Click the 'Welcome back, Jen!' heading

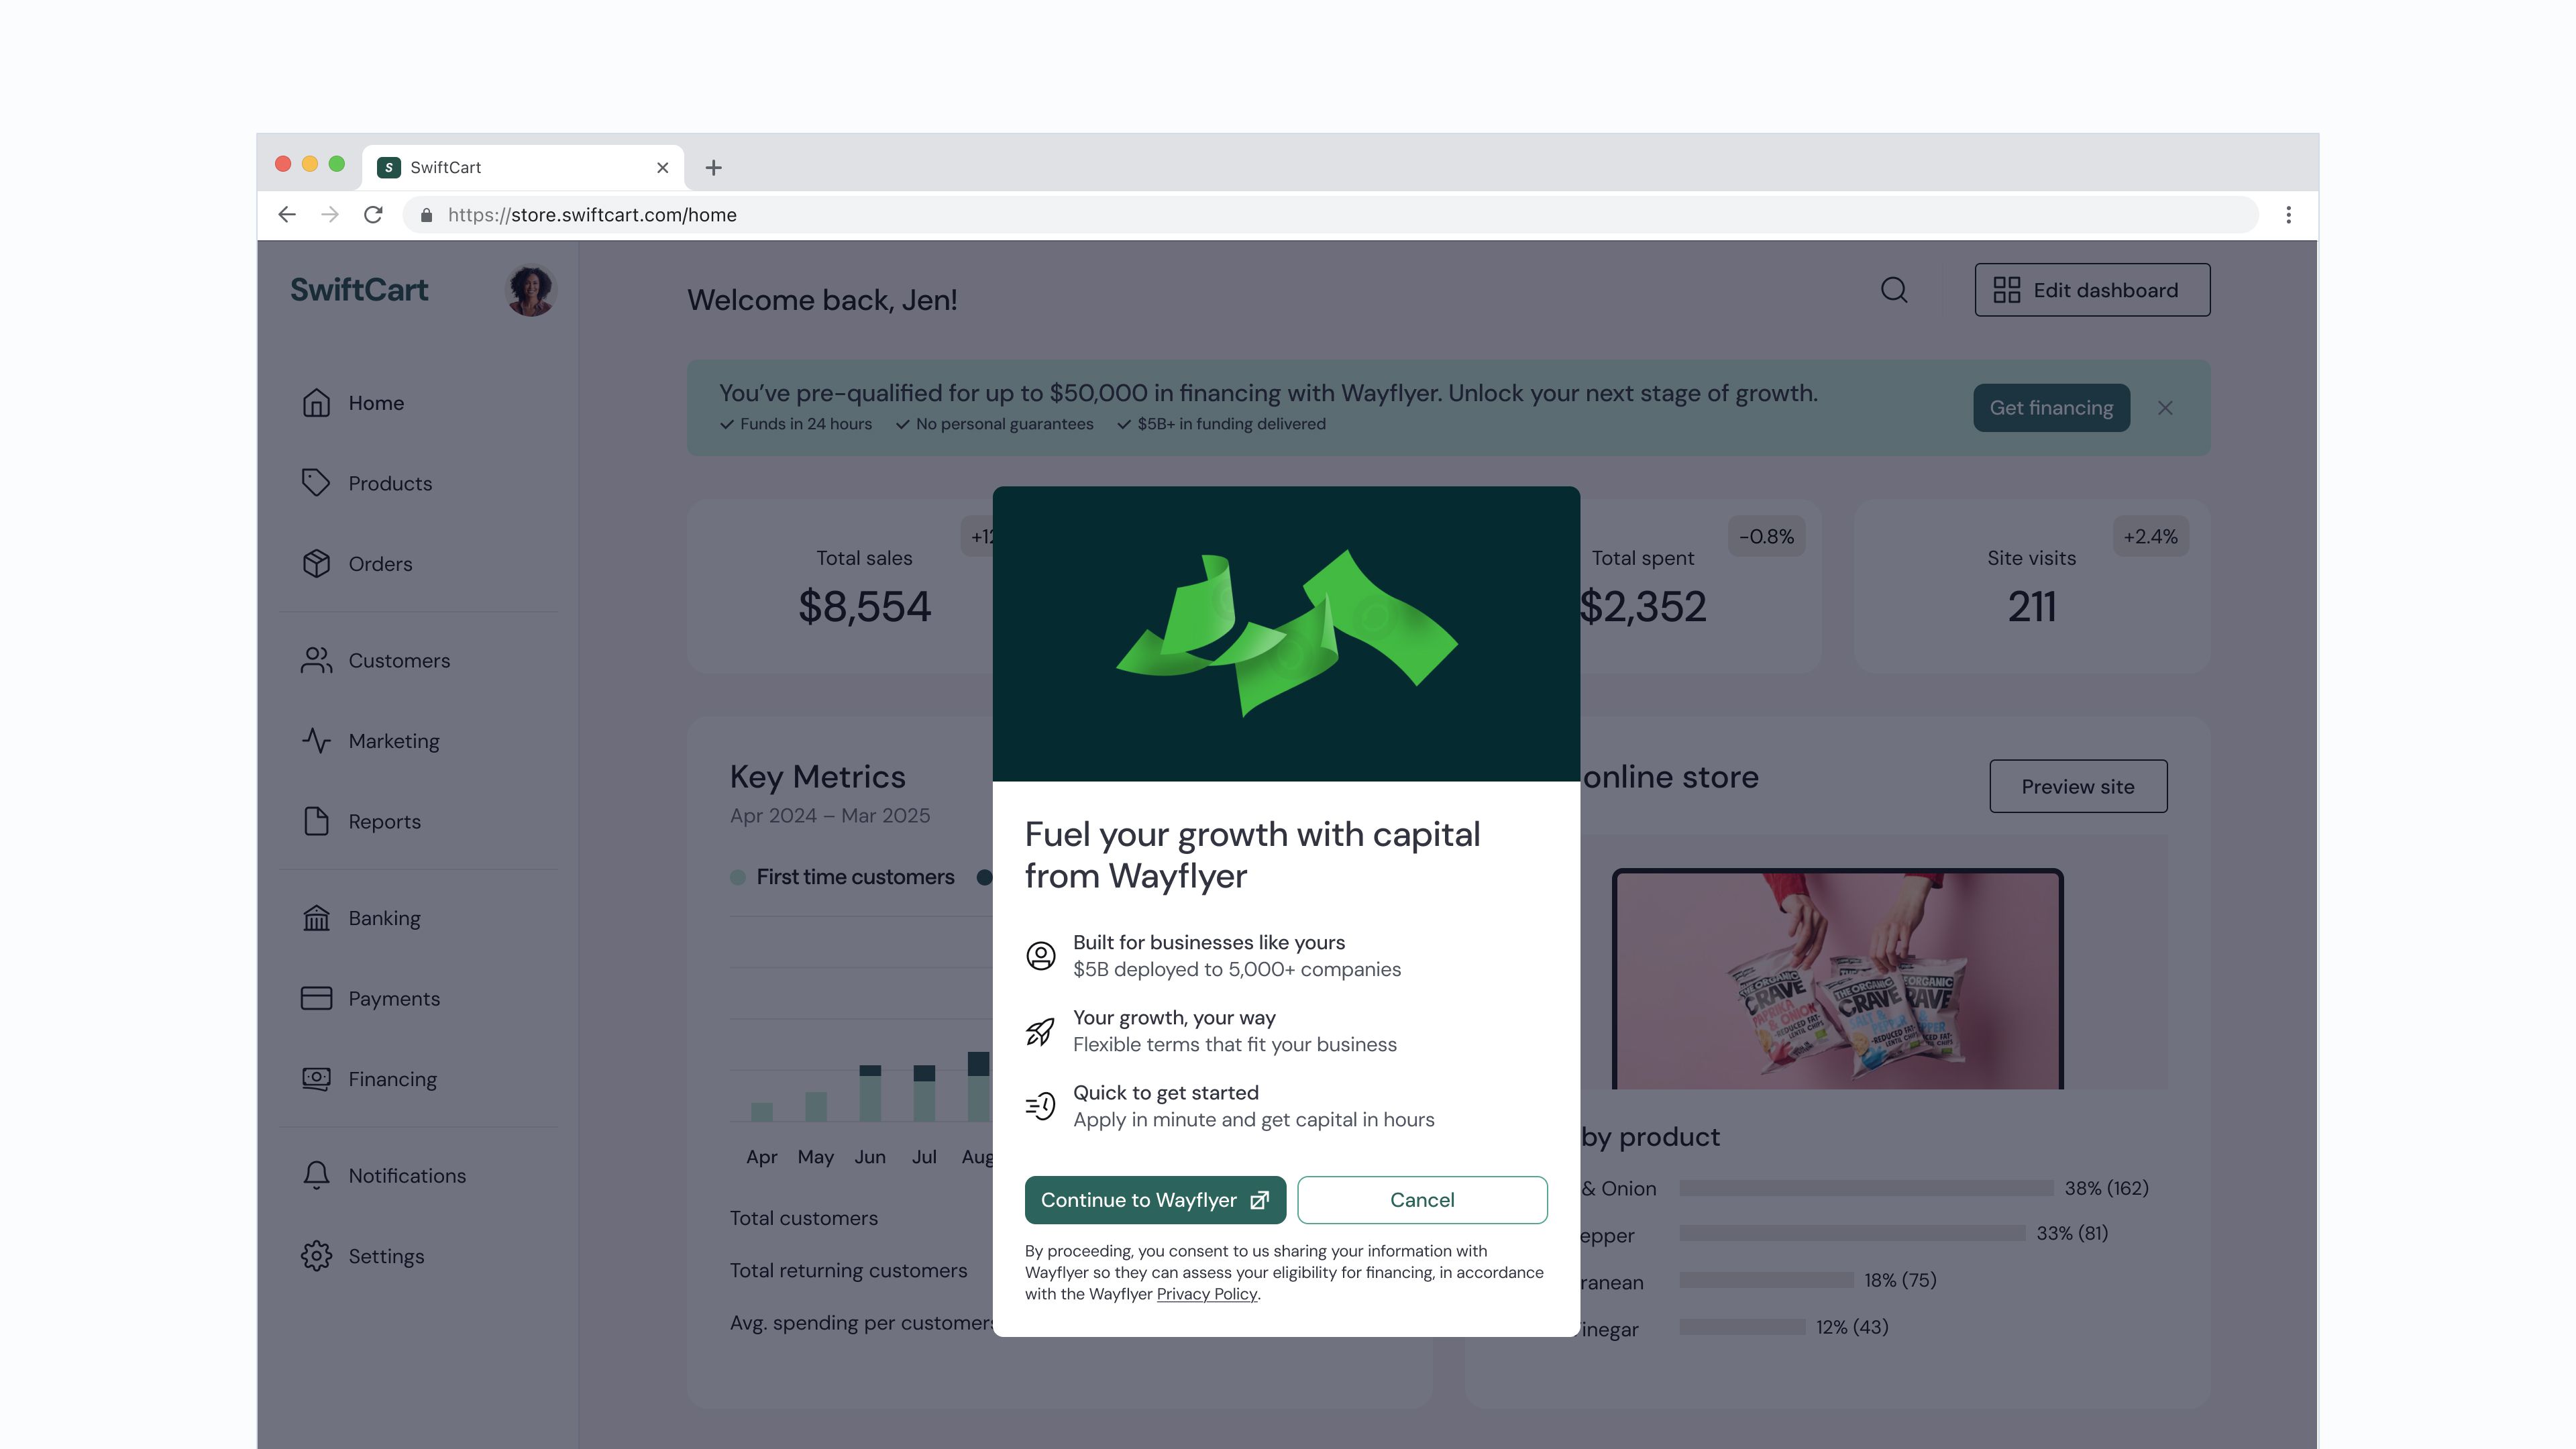click(822, 300)
